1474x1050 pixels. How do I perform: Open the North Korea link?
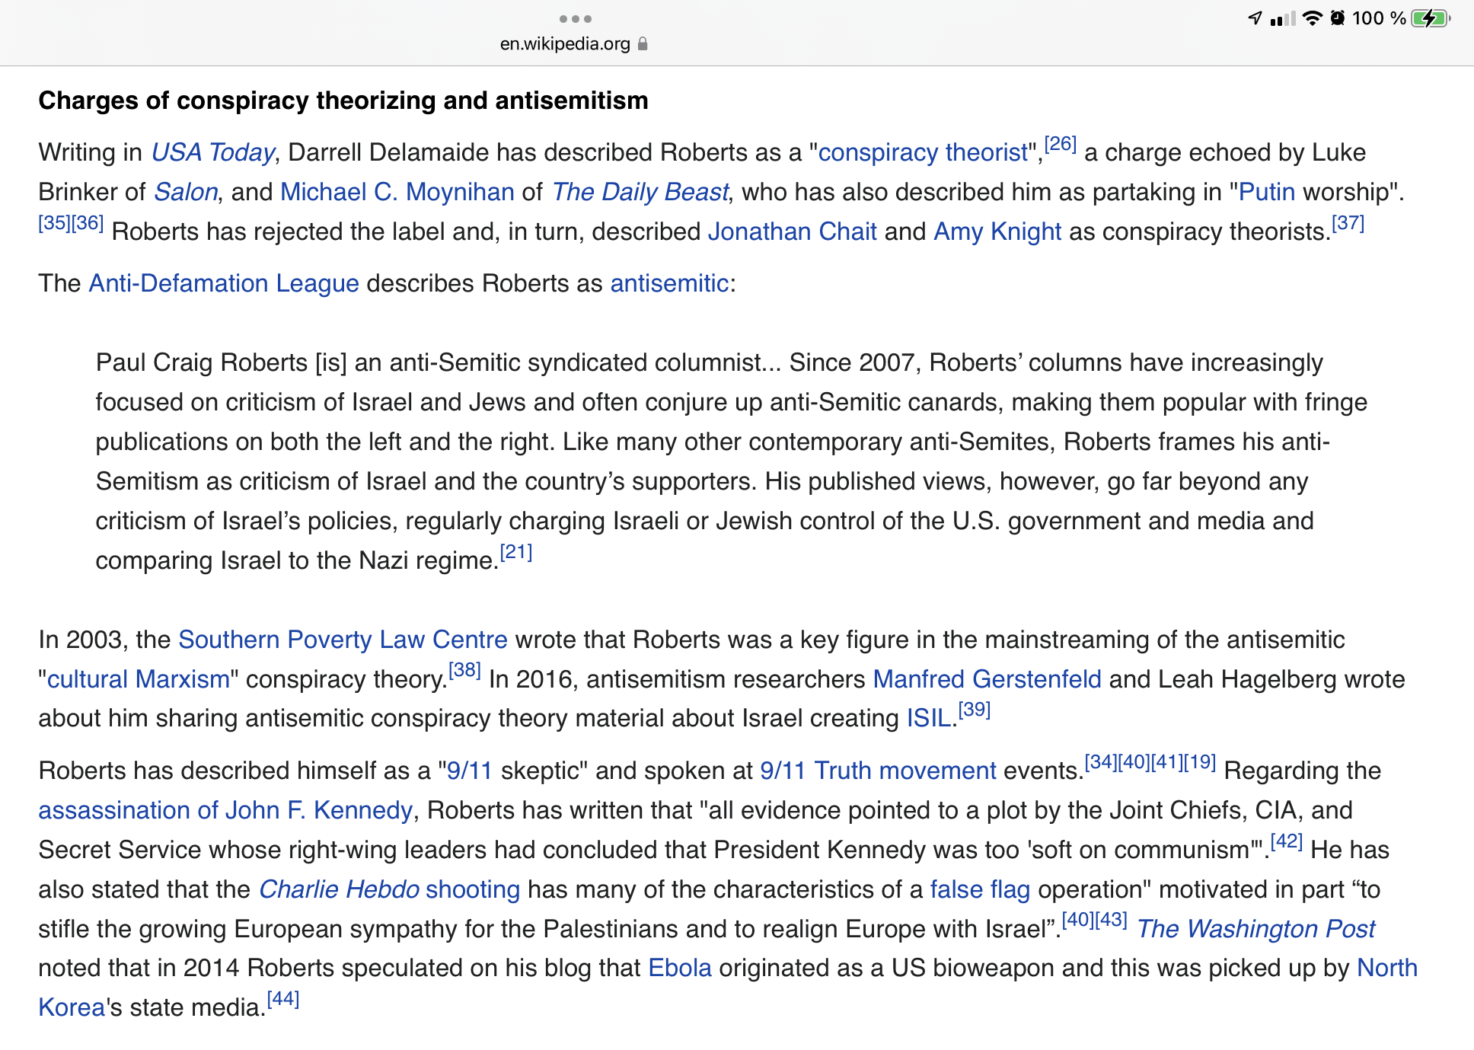point(1387,968)
